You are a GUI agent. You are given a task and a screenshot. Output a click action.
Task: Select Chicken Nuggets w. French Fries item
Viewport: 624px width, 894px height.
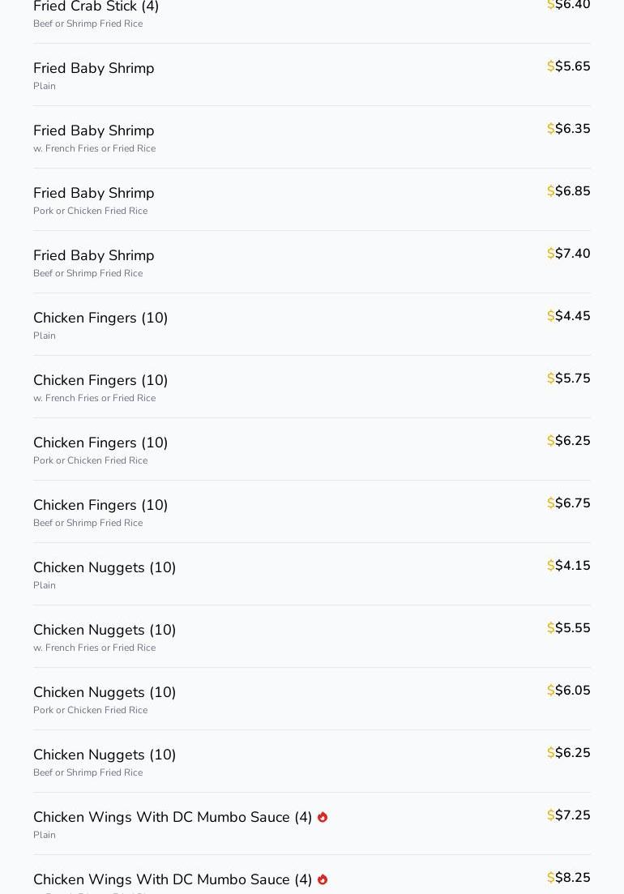[x=105, y=630]
